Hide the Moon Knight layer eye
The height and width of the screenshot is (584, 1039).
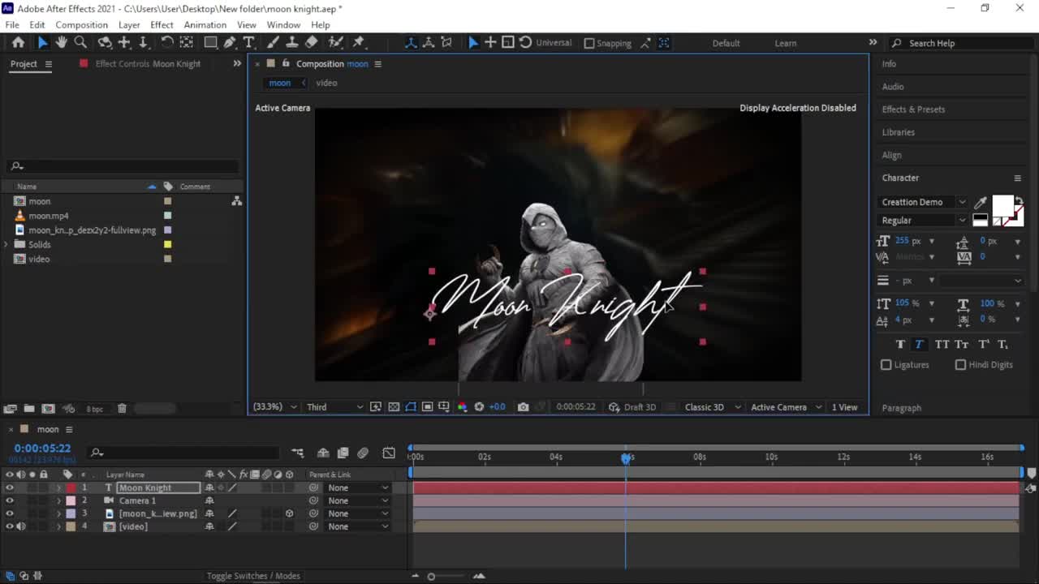[10, 487]
